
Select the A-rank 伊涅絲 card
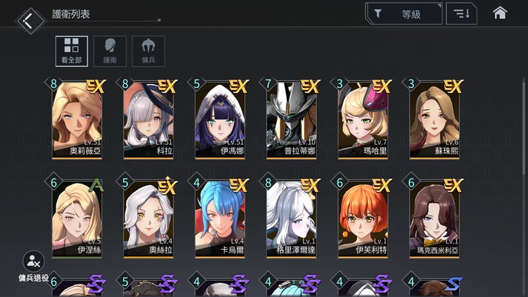(x=77, y=220)
